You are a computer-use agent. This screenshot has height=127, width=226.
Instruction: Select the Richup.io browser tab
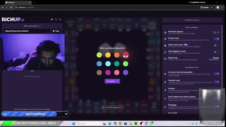pos(18,2)
